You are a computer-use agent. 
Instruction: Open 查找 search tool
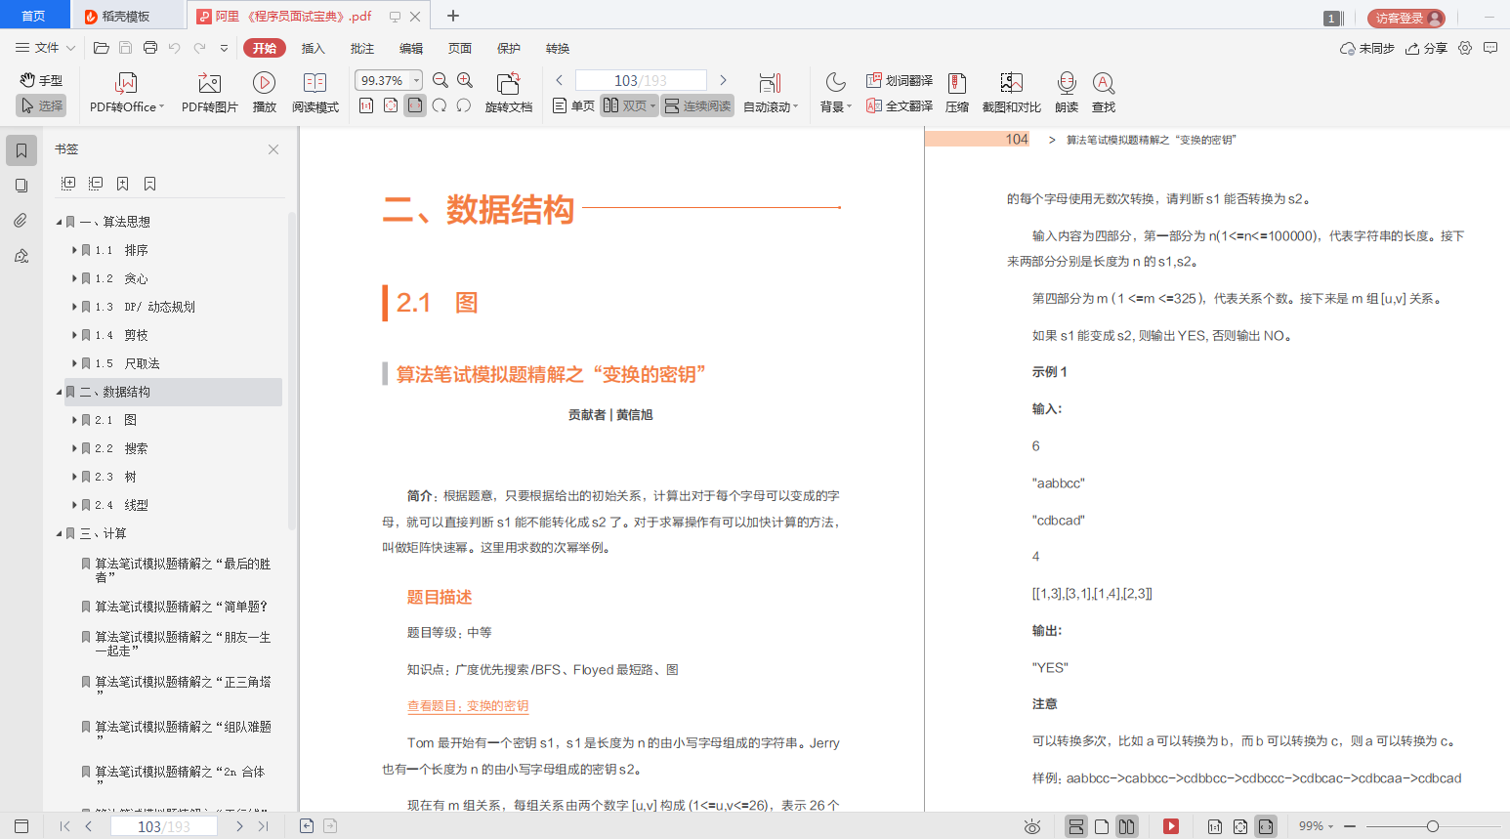1104,94
